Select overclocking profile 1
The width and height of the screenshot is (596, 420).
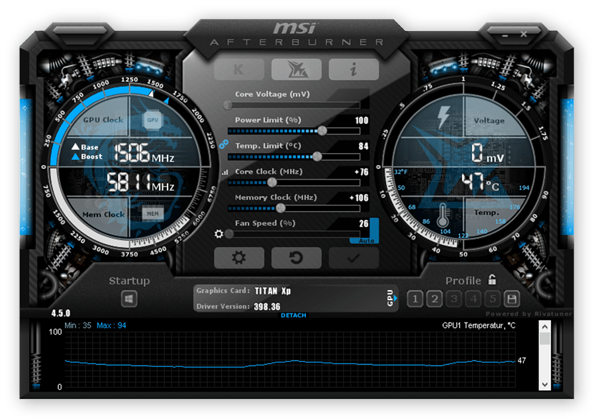[415, 299]
